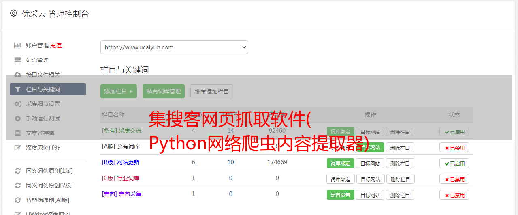Click 定向设置 in the 定向采集 row
The image size is (518, 215).
click(x=341, y=195)
